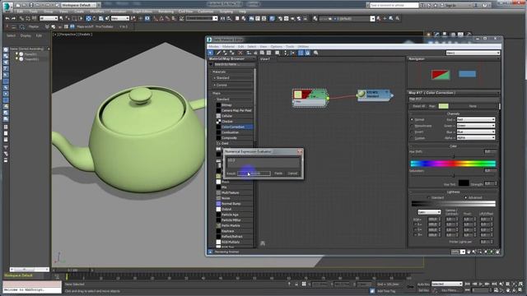Viewport: 527px width, 296px height.
Task: Open the Red channel dropdown
Action: point(476,119)
